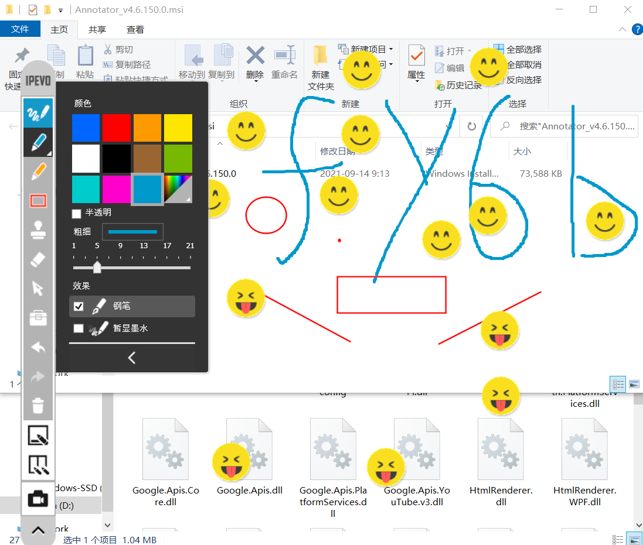Image resolution: width=643 pixels, height=545 pixels.
Task: Click 编辑 edit button in ribbon
Action: (450, 68)
